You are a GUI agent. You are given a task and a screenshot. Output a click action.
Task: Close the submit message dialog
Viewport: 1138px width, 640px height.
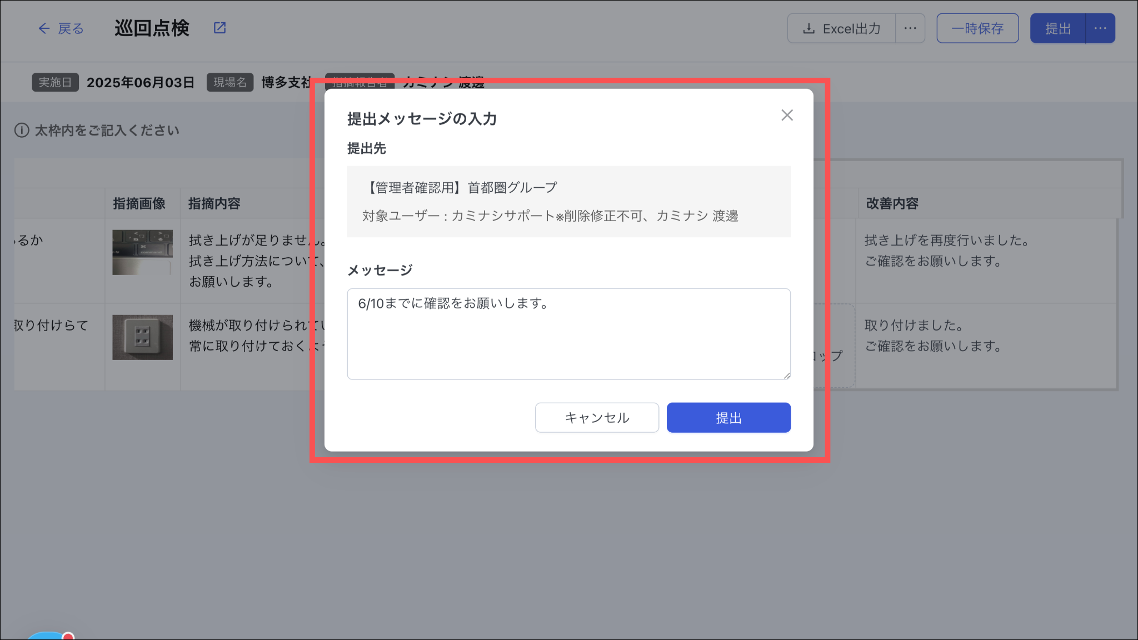pos(787,115)
